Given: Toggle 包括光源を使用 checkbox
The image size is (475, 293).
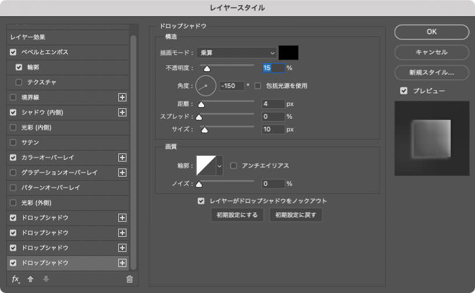Looking at the screenshot, I should 258,86.
